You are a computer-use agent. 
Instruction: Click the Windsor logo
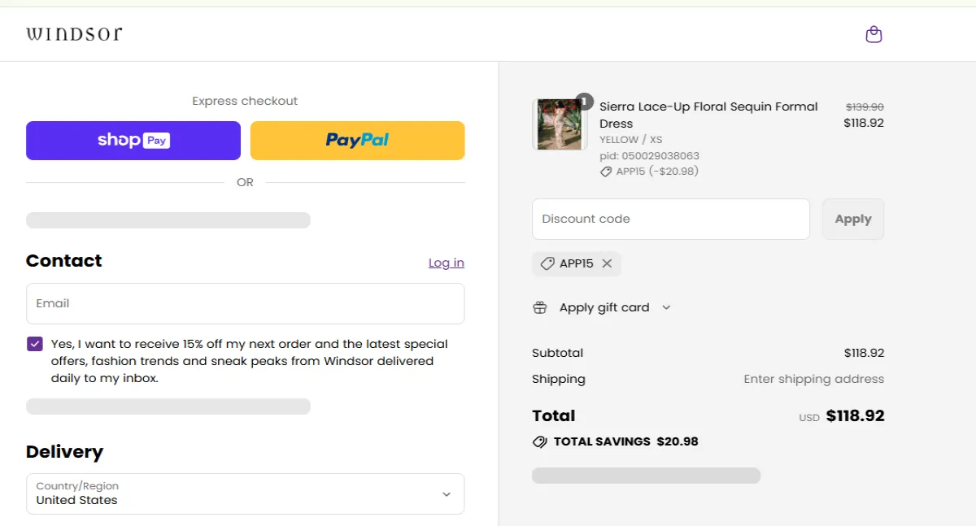click(x=74, y=33)
